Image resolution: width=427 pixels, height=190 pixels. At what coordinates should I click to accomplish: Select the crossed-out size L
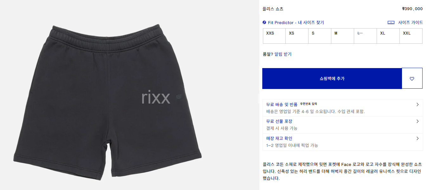point(366,36)
